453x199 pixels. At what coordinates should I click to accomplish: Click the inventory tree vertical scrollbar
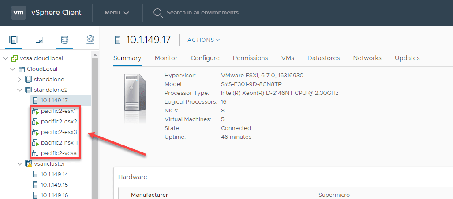pos(95,127)
